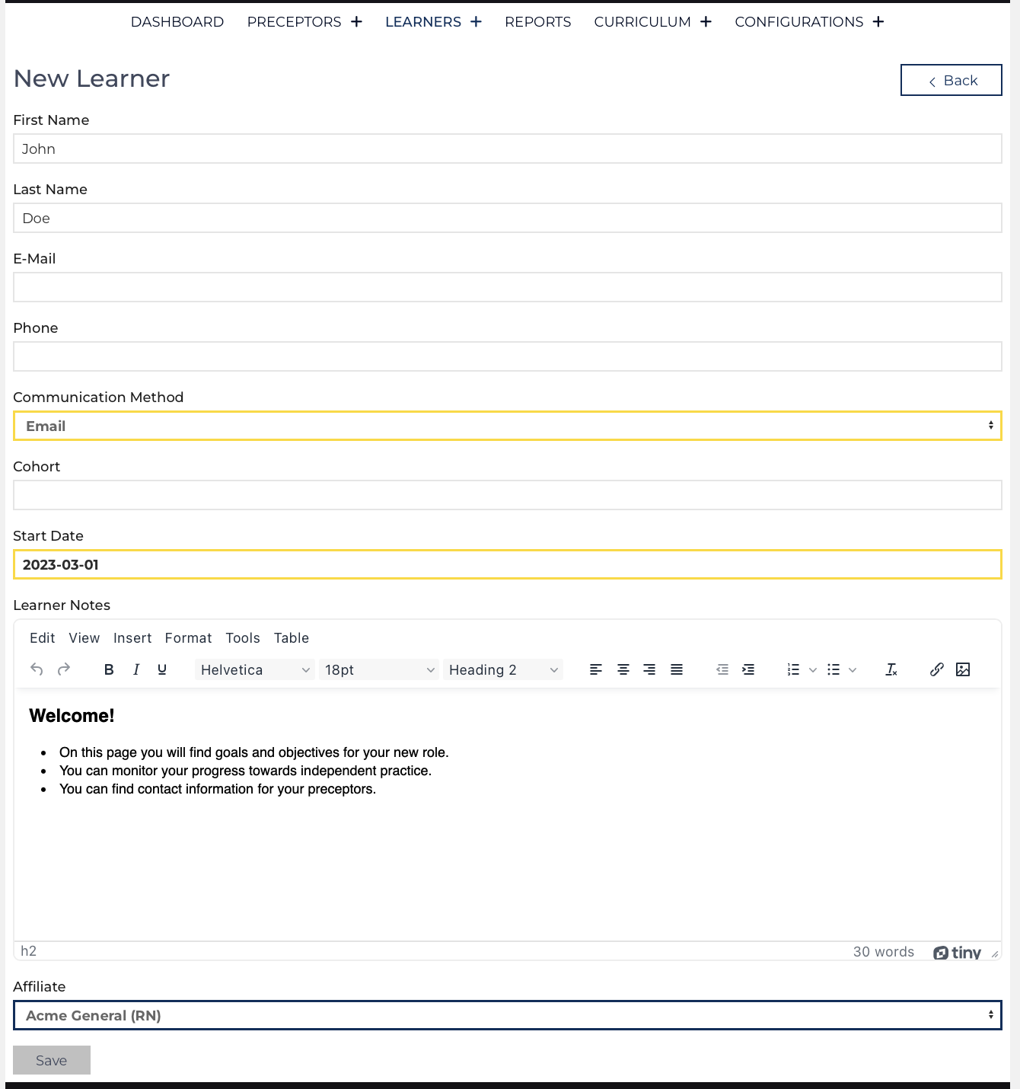The image size is (1020, 1089).
Task: Expand the Preceptors menu plus icon
Action: click(x=356, y=22)
